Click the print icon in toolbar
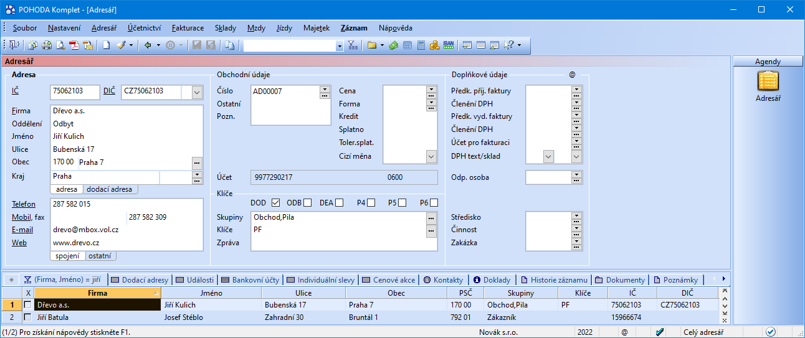 (x=47, y=45)
